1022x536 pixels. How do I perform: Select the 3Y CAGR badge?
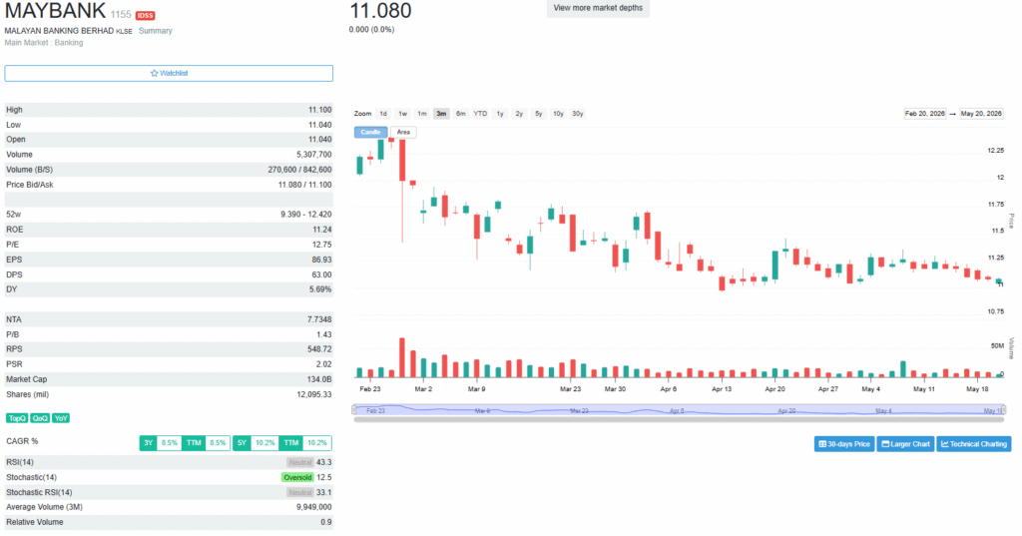point(148,443)
